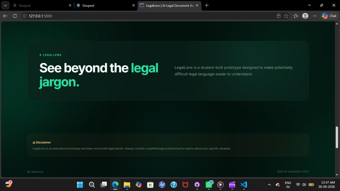
Task: Go back to the previous page
Action: click(5, 16)
